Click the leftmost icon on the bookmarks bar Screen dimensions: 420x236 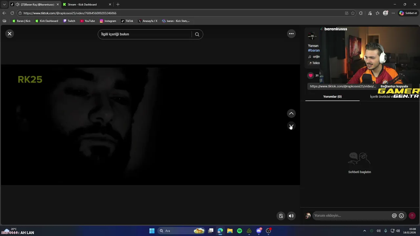4,21
